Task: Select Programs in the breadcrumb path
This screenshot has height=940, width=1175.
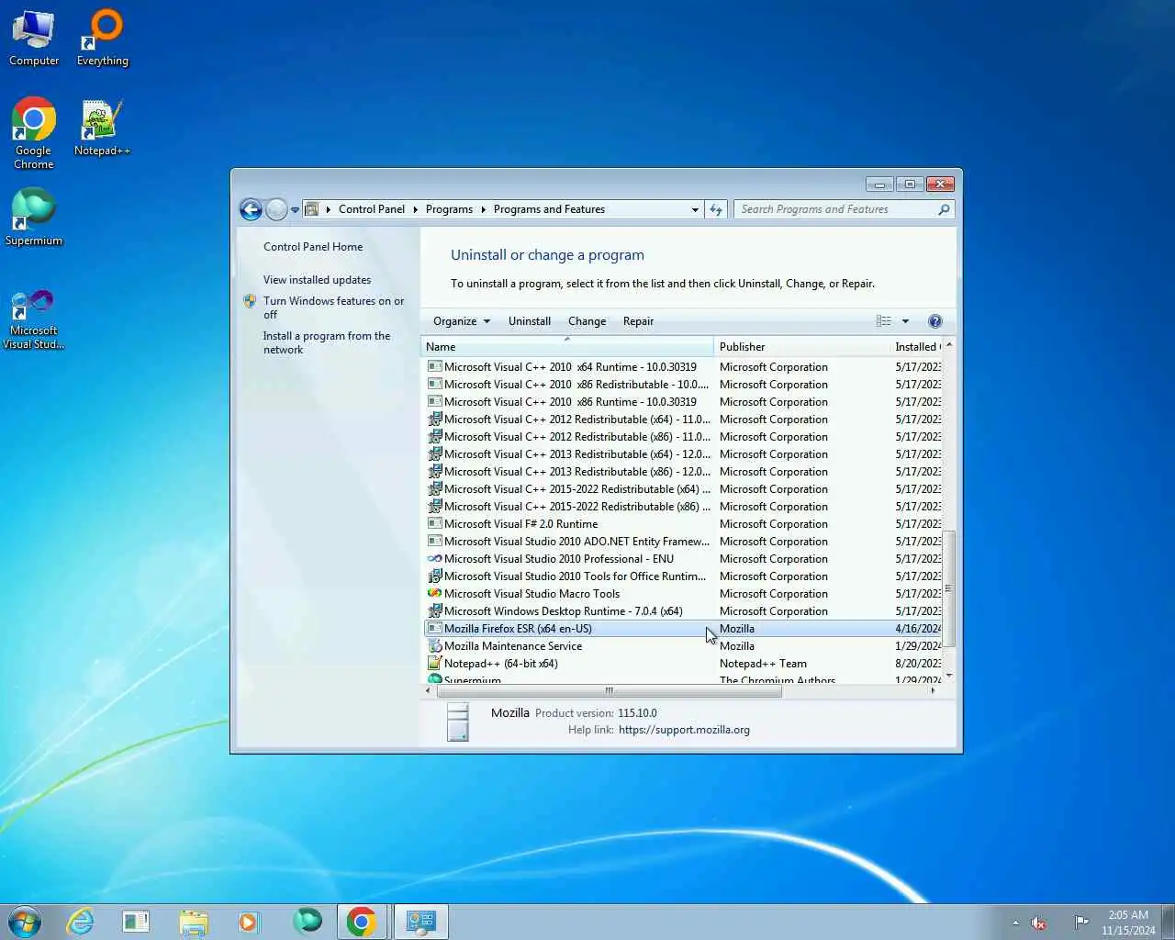Action: (x=449, y=209)
